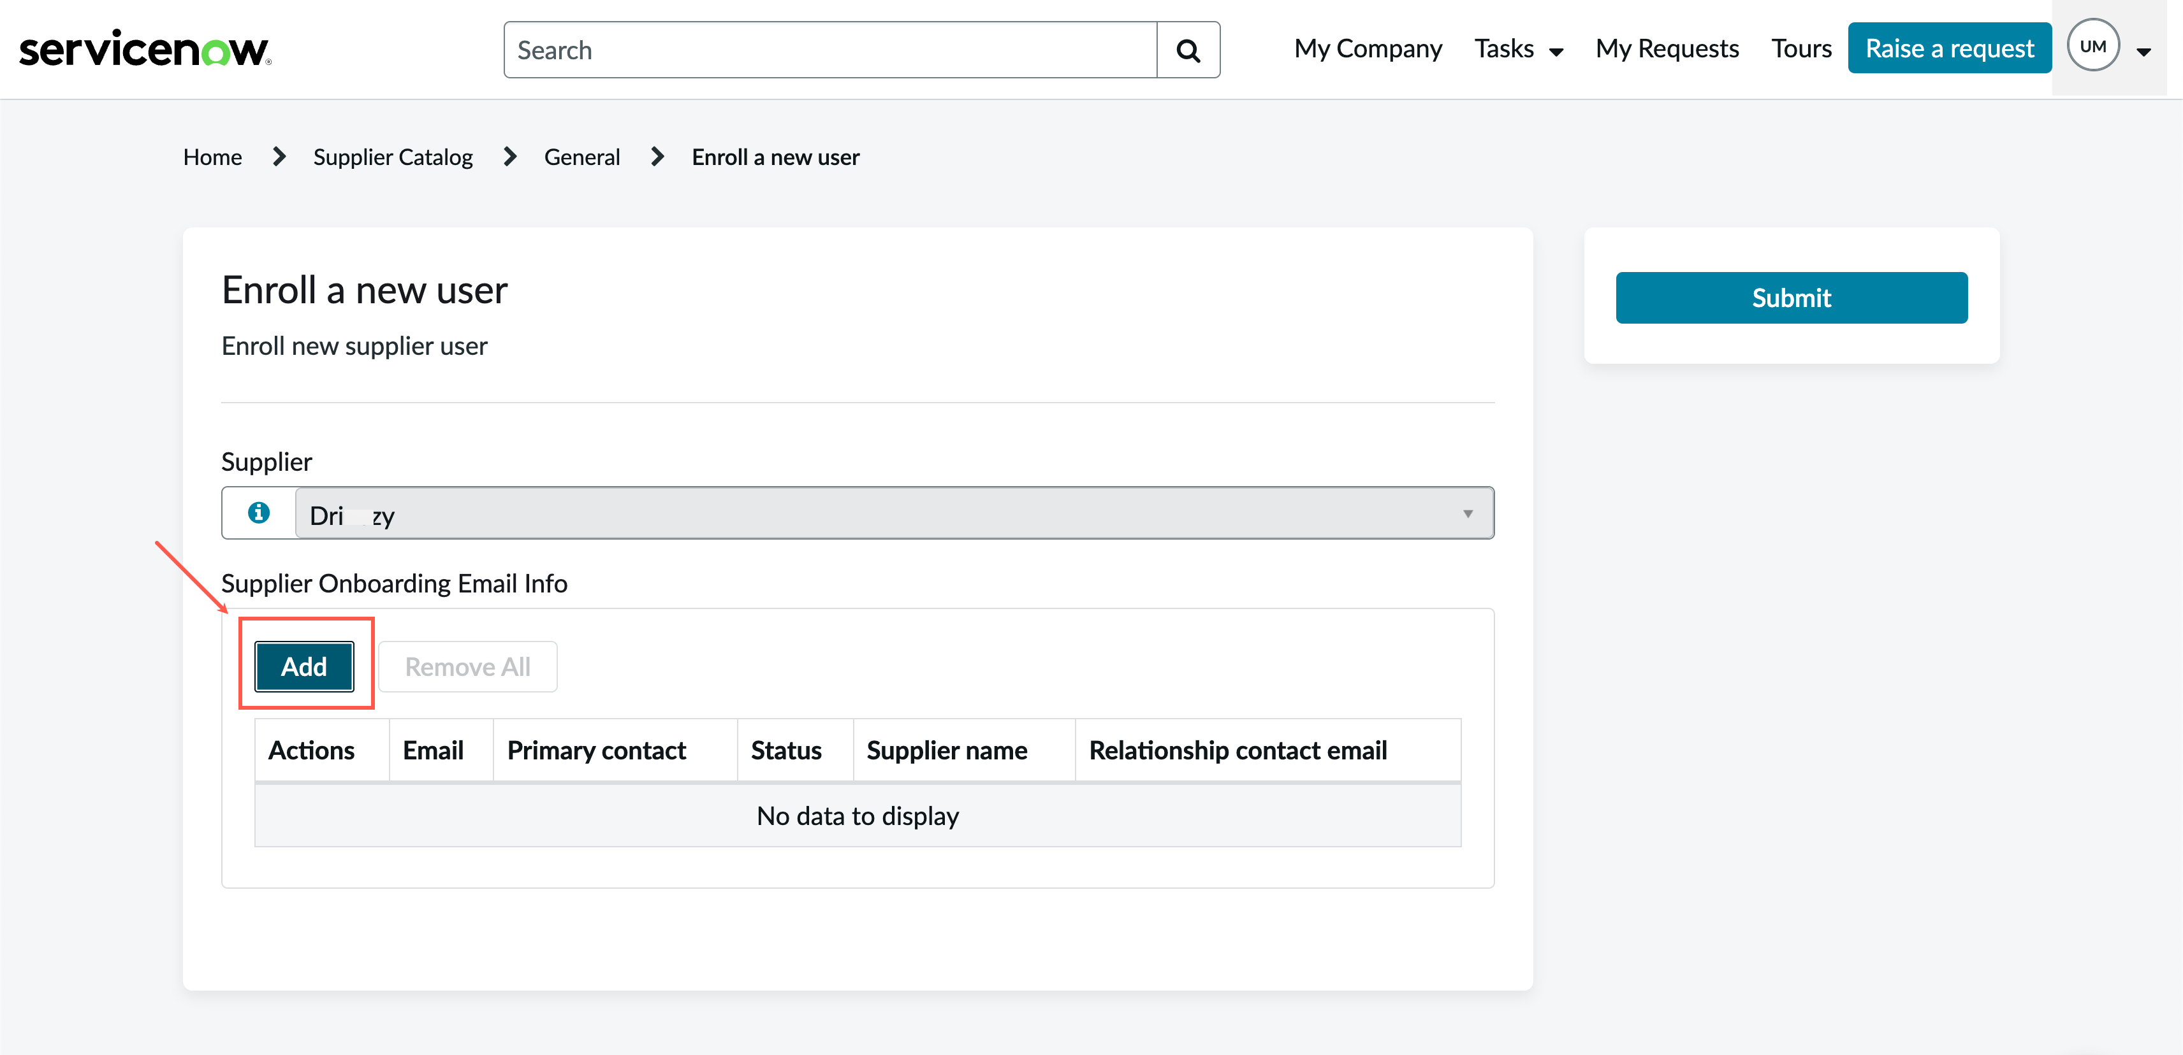The height and width of the screenshot is (1055, 2183).
Task: Expand the user profile dropdown caret
Action: (x=2144, y=52)
